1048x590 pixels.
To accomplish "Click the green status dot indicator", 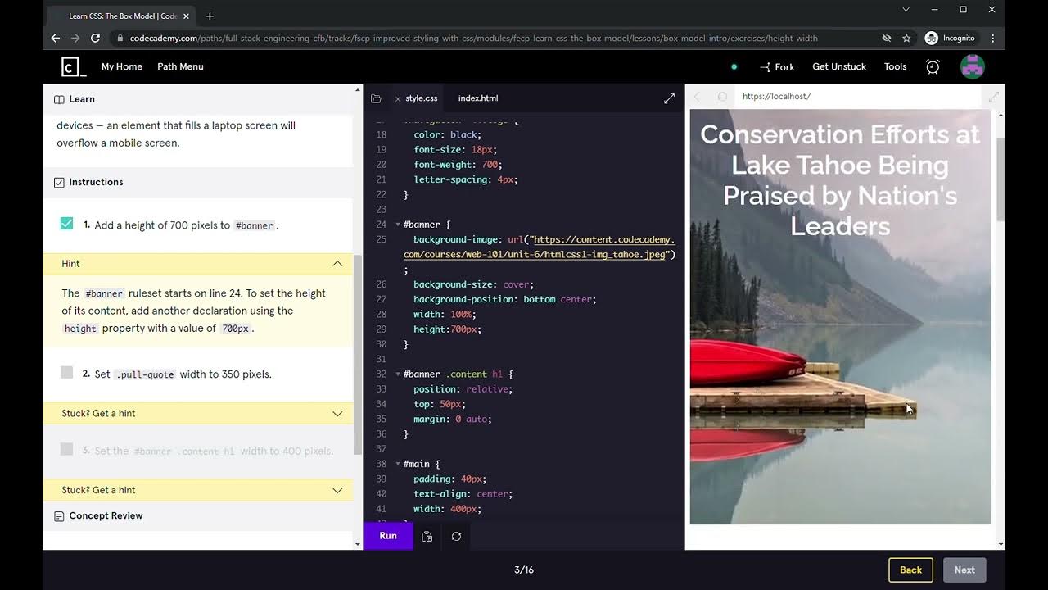I will pyautogui.click(x=734, y=67).
